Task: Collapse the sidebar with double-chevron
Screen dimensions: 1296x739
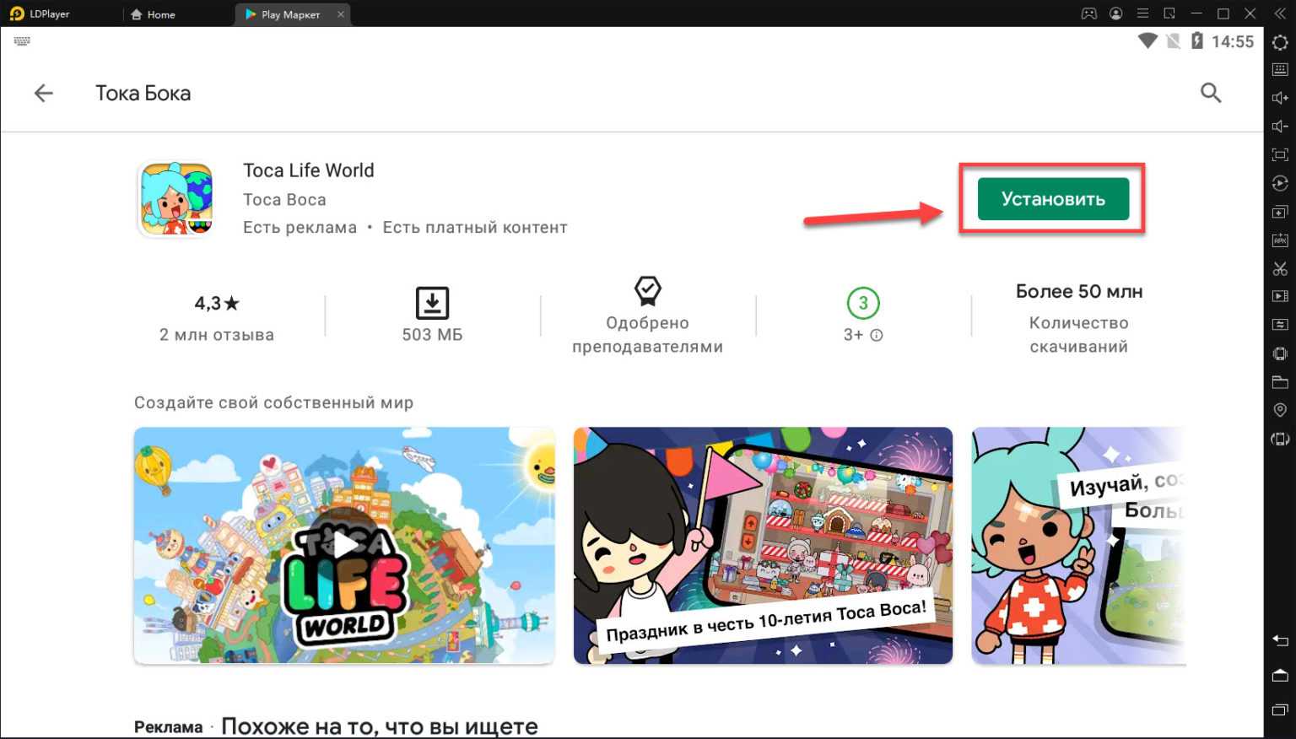Action: [x=1280, y=13]
